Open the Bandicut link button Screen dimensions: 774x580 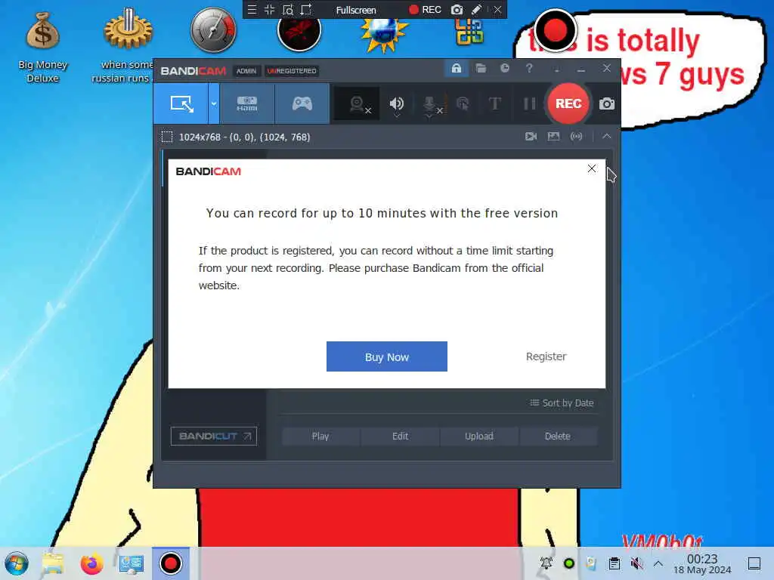[x=214, y=436]
